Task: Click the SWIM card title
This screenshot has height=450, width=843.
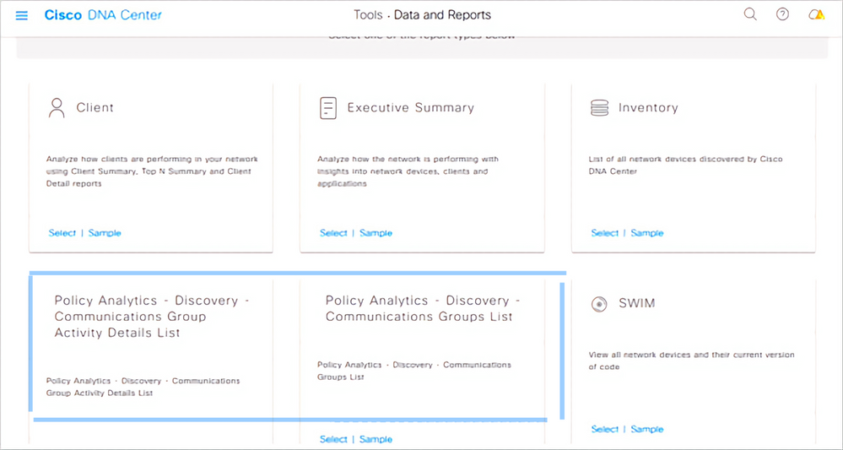Action: pyautogui.click(x=637, y=304)
